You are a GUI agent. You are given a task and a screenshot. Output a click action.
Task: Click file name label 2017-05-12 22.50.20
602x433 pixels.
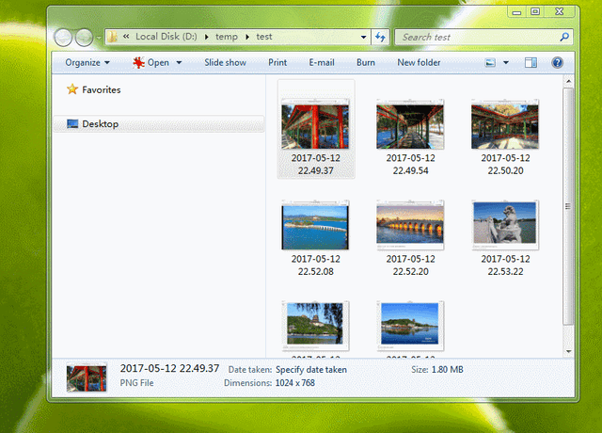coord(505,165)
